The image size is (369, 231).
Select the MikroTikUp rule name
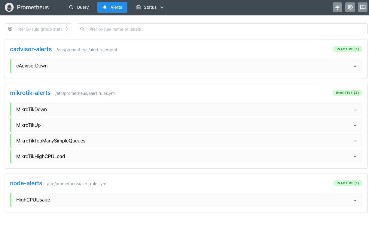(x=29, y=125)
